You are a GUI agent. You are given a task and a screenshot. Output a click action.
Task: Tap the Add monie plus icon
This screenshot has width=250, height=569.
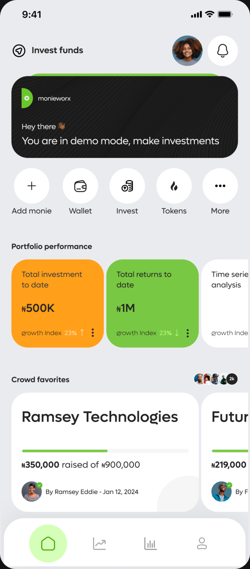(x=32, y=186)
